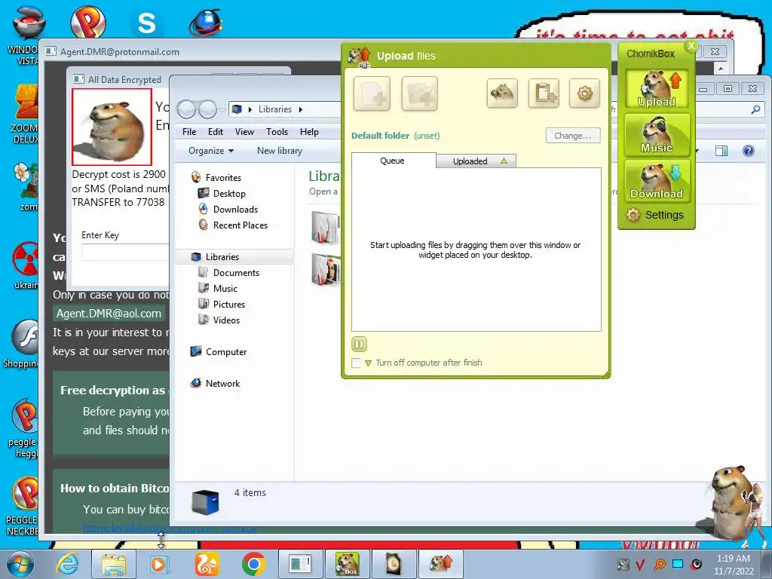Open Music section in ChomikBox widget
Viewport: 772px width, 579px height.
coord(657,134)
